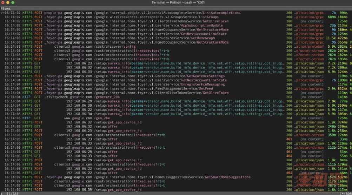Click the green zoom window button
352x195 pixels.
(x=13, y=2)
